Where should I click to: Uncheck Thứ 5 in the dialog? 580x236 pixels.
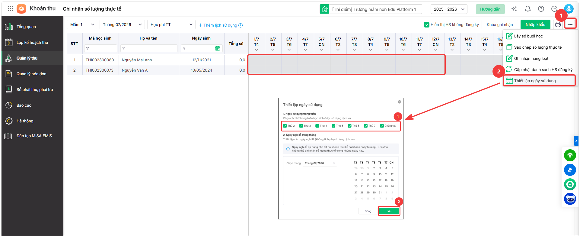point(333,126)
